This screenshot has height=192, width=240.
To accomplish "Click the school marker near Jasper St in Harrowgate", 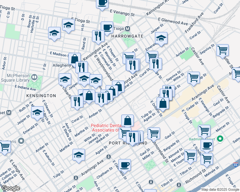I will point(161,38).
